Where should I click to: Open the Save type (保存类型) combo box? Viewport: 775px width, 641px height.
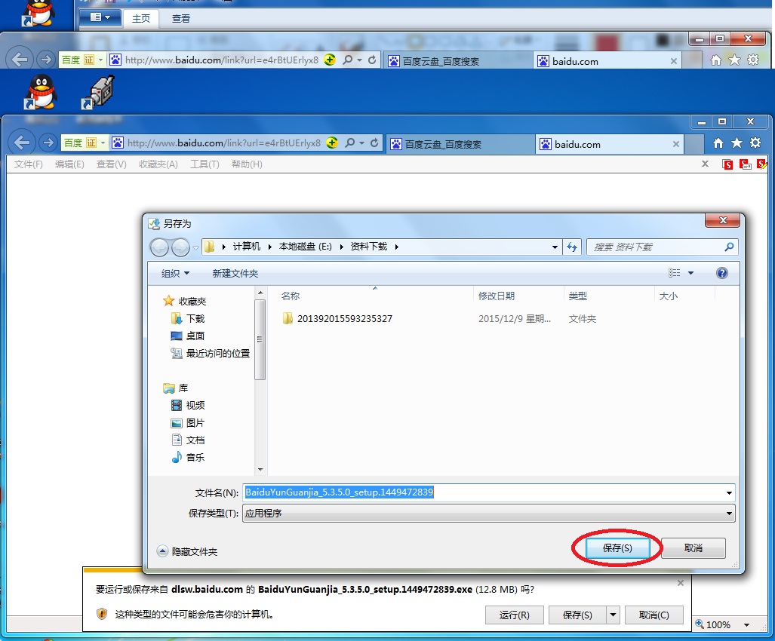488,513
